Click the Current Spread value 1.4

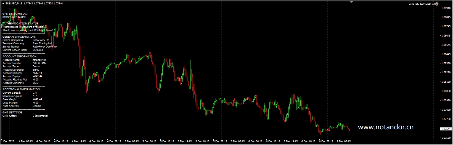click(x=35, y=93)
